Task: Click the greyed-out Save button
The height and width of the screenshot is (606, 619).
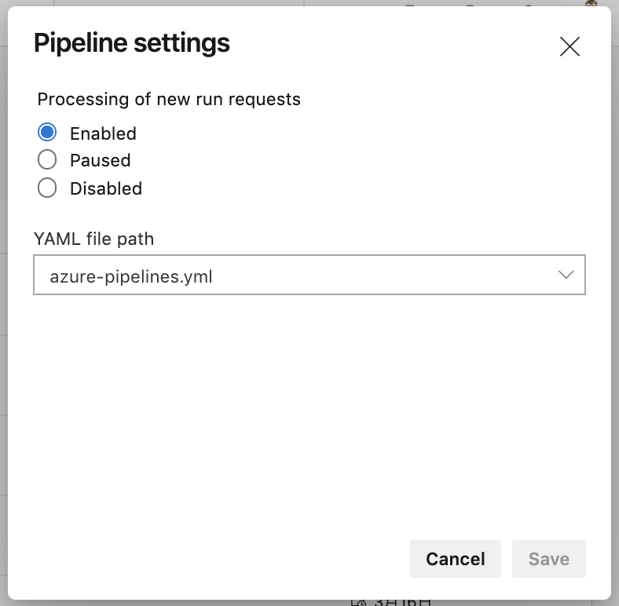Action: click(x=548, y=559)
